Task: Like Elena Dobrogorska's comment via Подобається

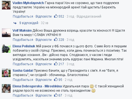Action: (x=23, y=95)
